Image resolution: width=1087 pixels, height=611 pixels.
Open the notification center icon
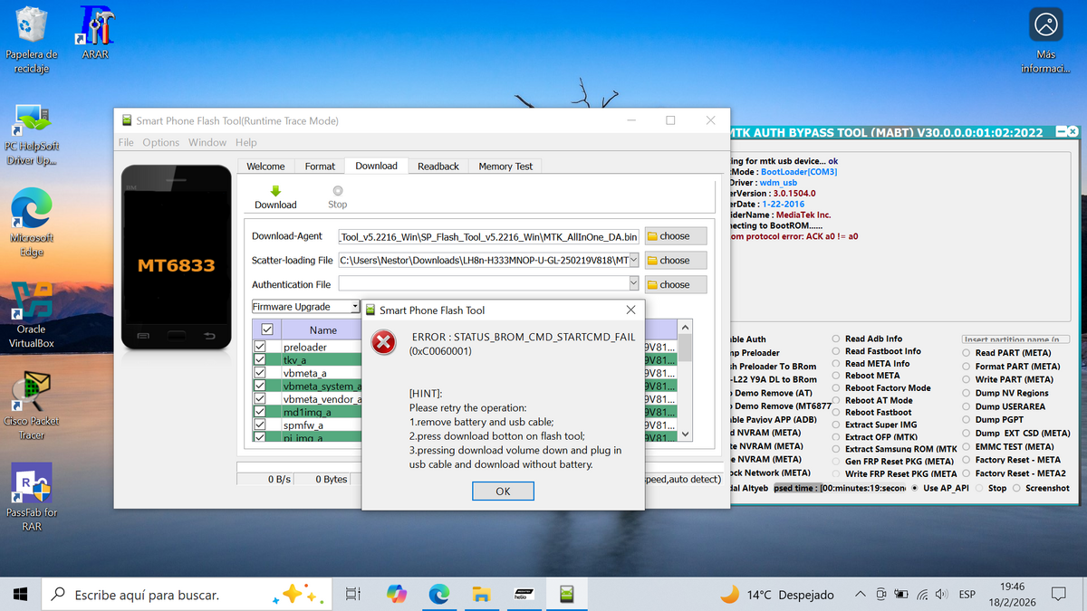1057,595
